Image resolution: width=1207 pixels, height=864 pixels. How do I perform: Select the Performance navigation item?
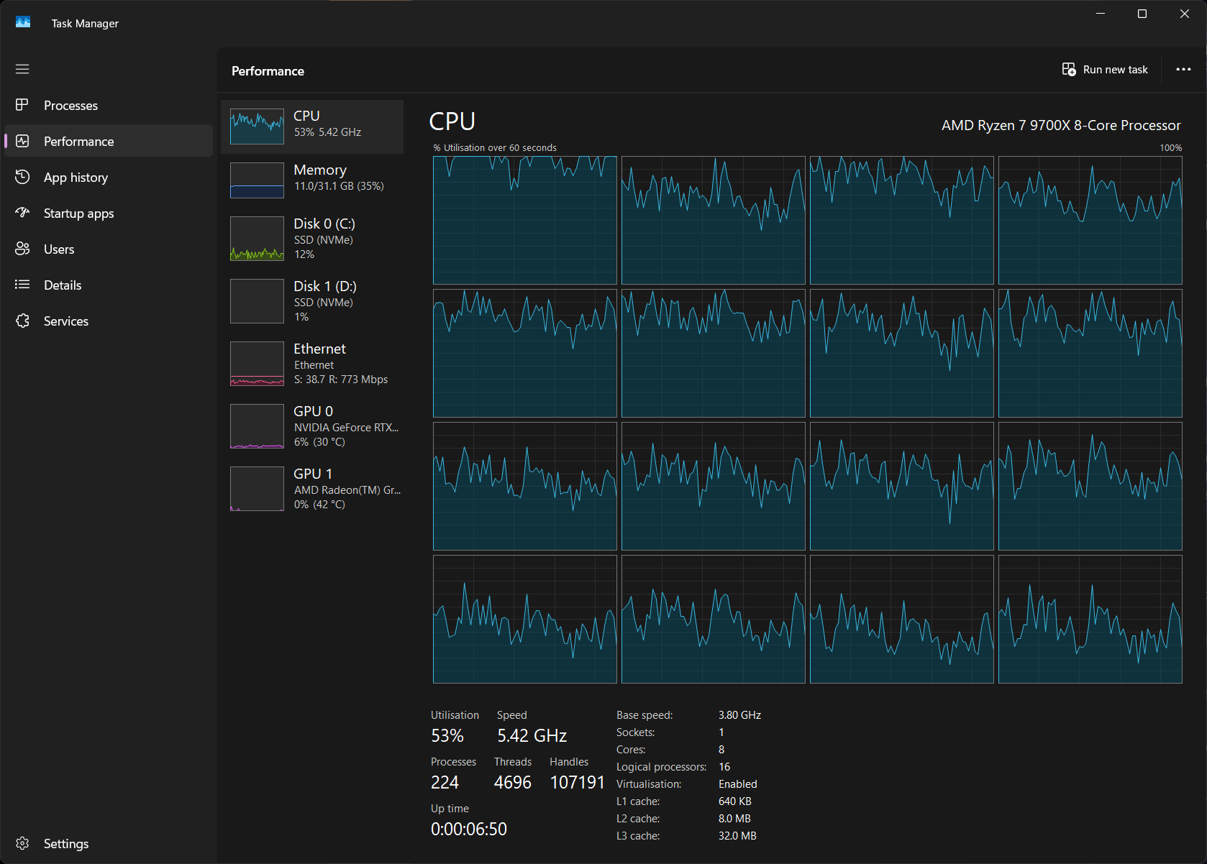click(x=109, y=141)
